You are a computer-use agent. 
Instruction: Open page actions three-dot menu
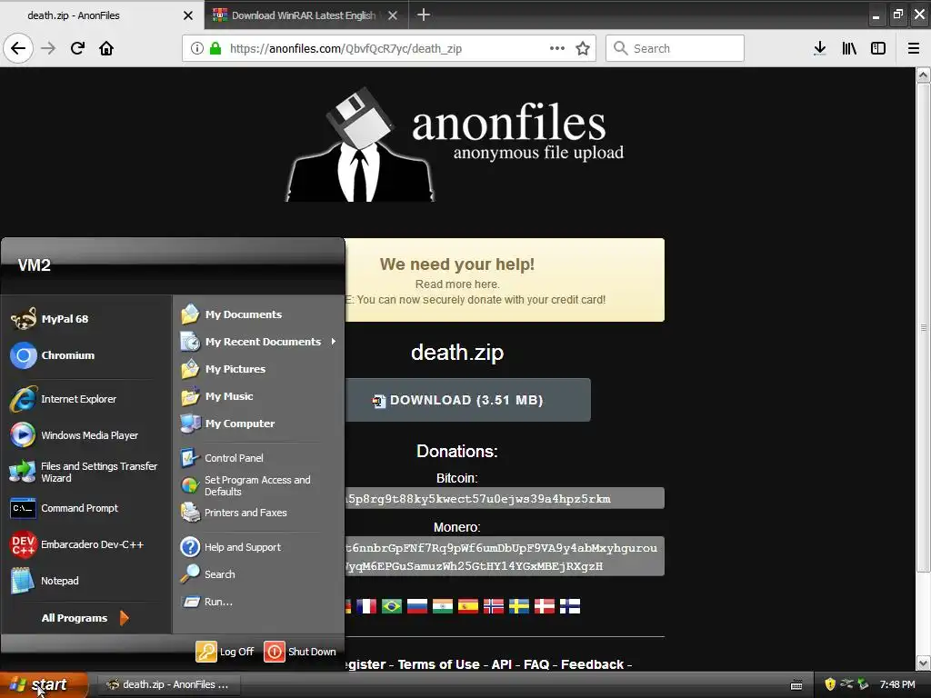557,48
